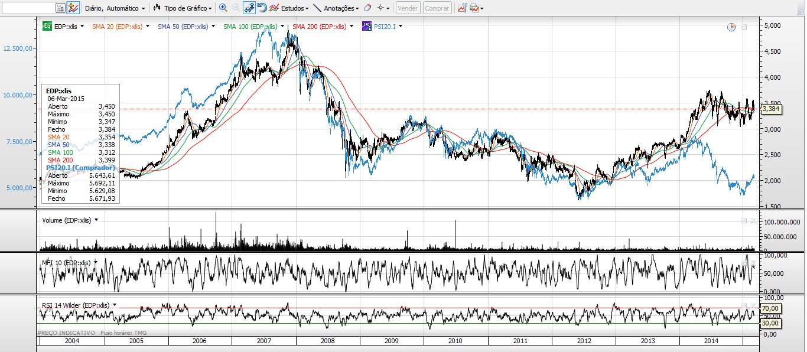Click the instrument search input field
This screenshot has height=352, width=807.
[x=28, y=8]
